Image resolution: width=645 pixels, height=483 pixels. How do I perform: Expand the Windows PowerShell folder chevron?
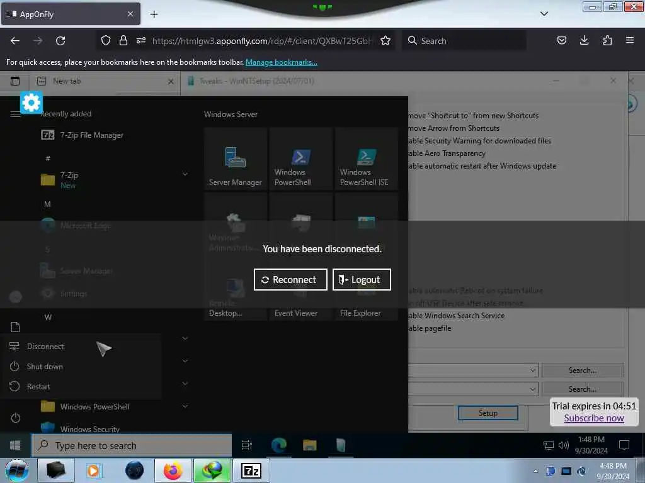click(x=185, y=406)
